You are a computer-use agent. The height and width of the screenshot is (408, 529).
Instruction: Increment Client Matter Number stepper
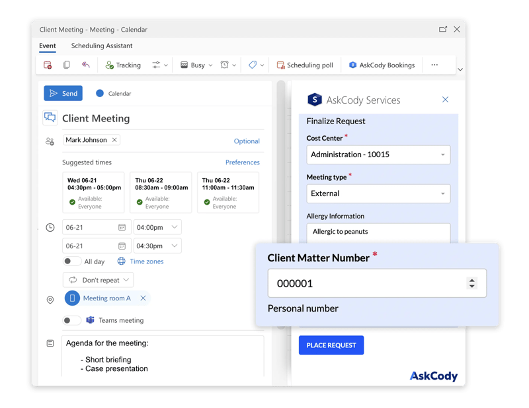tap(472, 280)
